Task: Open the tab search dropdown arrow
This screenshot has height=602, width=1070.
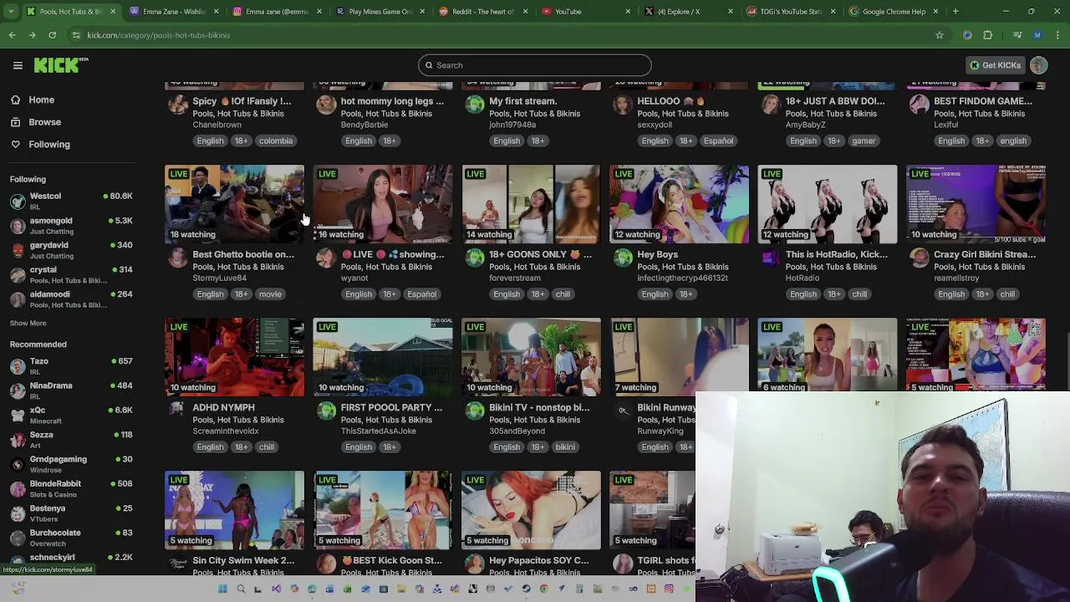Action: pyautogui.click(x=11, y=12)
